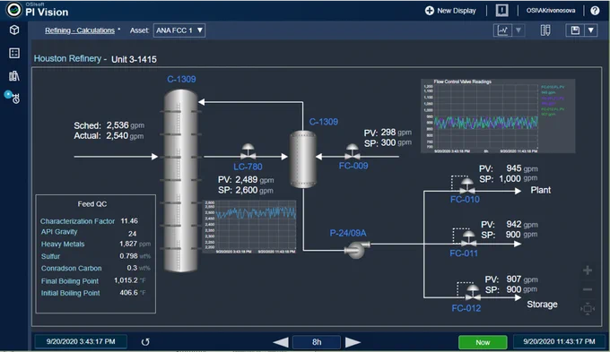Expand the save options dropdown arrow
Image resolution: width=610 pixels, height=352 pixels.
(x=590, y=30)
